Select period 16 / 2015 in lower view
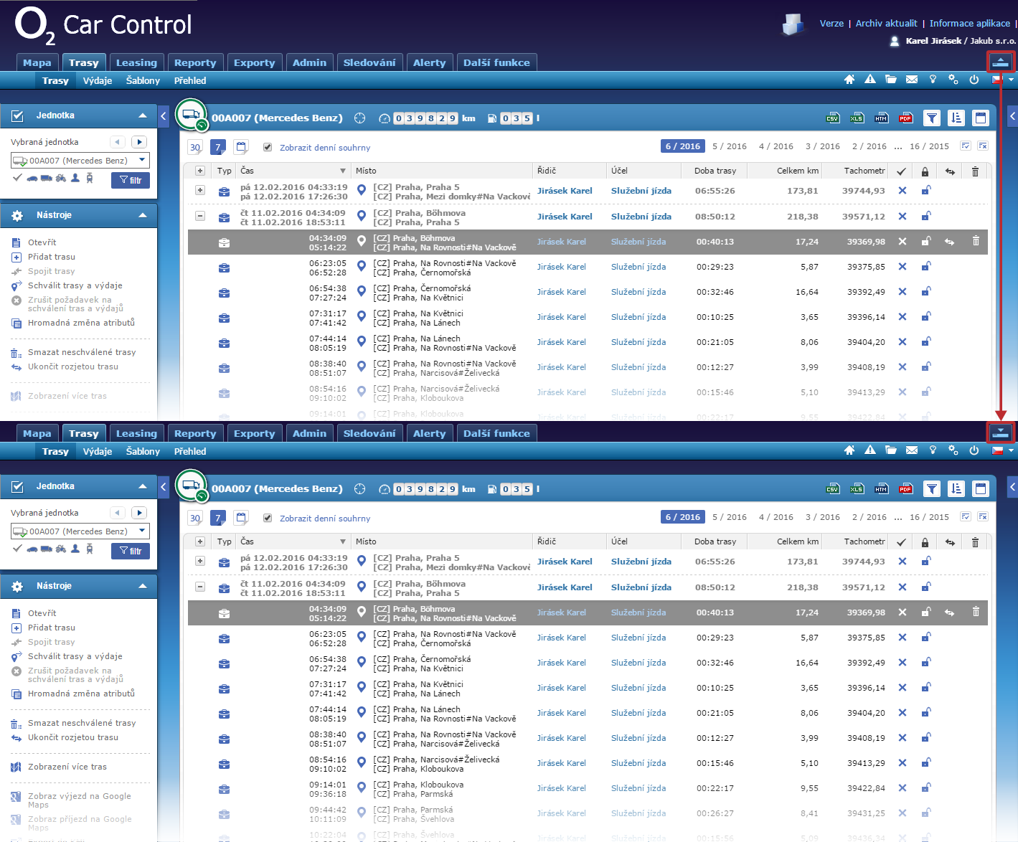The width and height of the screenshot is (1018, 842). [x=929, y=517]
